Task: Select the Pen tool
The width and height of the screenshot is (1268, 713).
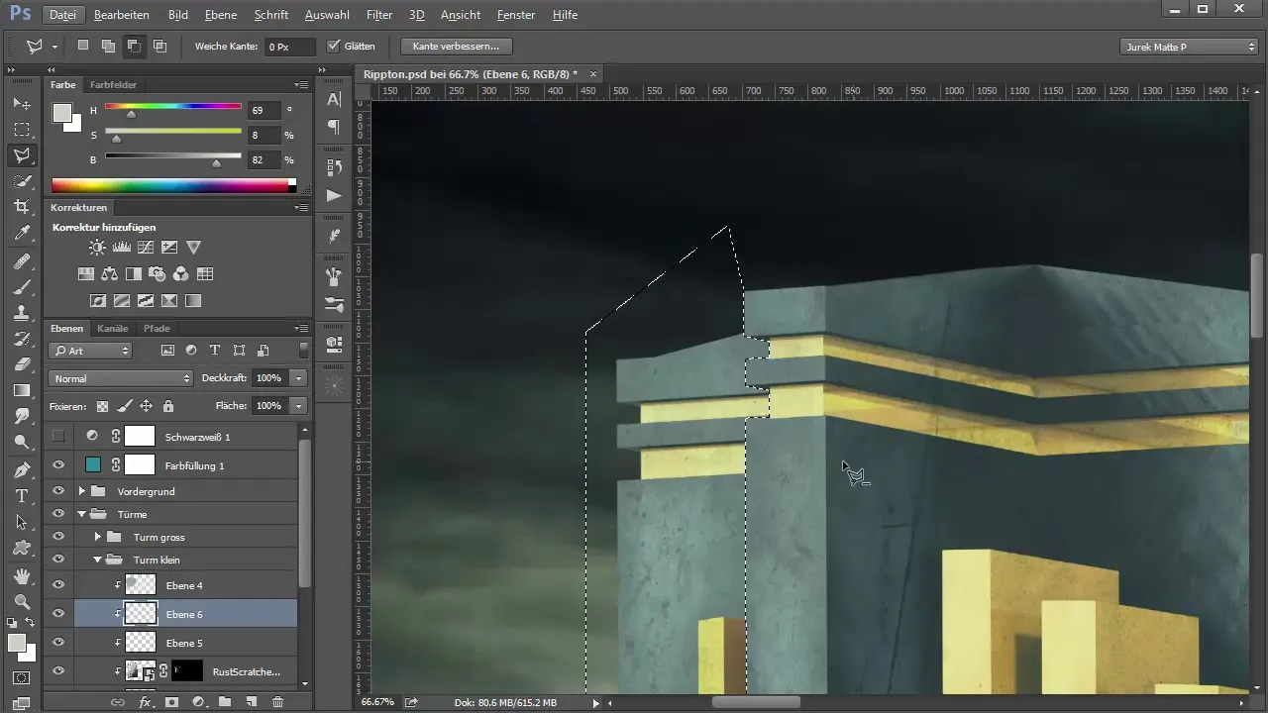Action: 22,470
